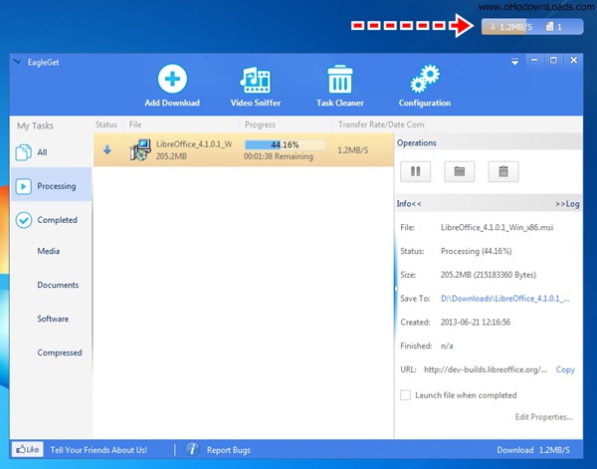Click the info icon beside Report Bugs
The width and height of the screenshot is (597, 469).
193,449
